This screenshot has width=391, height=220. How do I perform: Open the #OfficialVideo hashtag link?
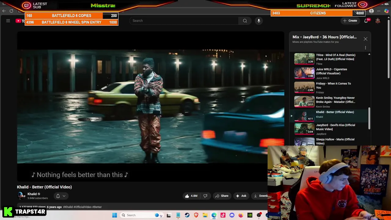pyautogui.click(x=82, y=207)
